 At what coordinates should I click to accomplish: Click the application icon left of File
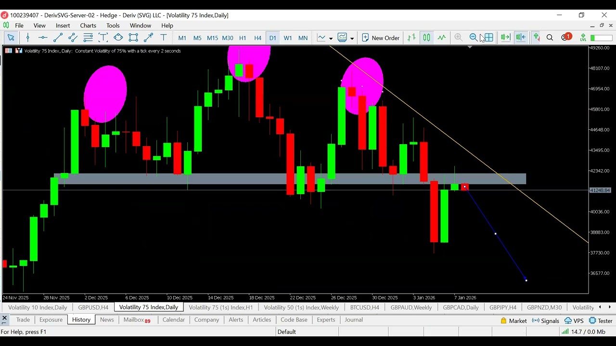point(6,25)
